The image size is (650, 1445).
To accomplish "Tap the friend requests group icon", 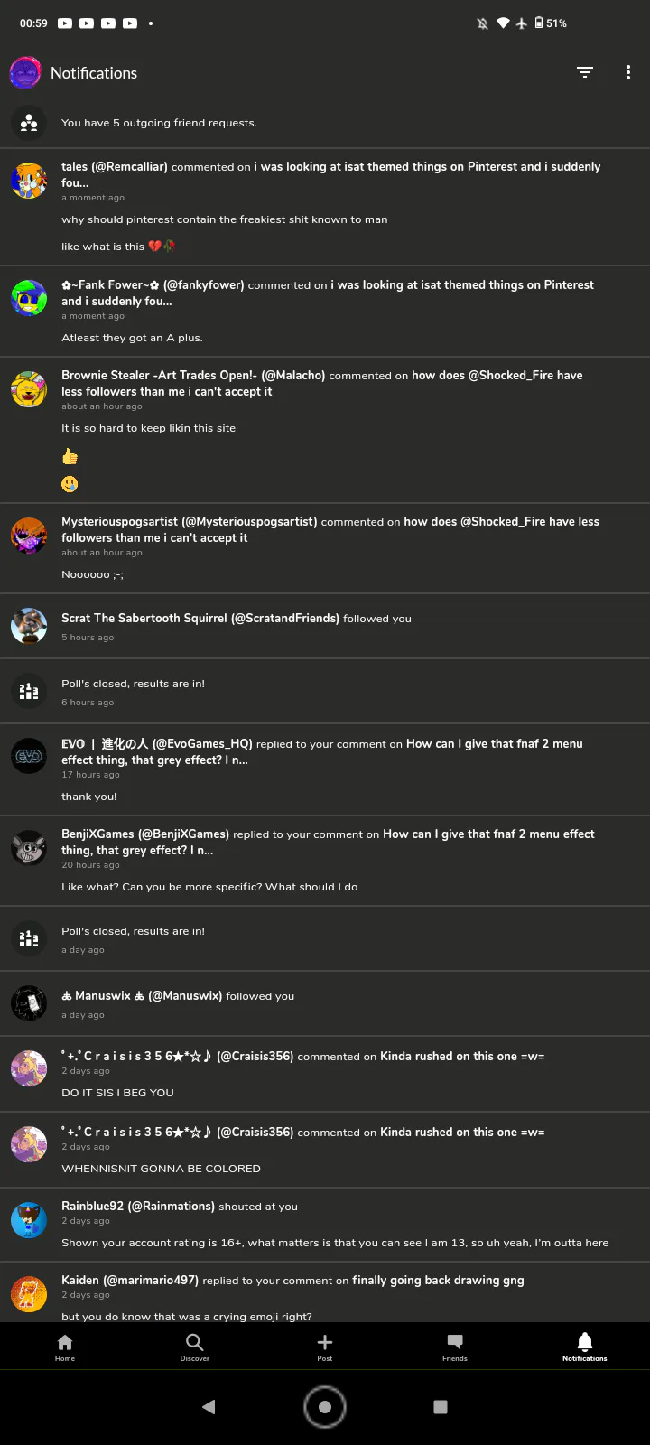I will [29, 123].
